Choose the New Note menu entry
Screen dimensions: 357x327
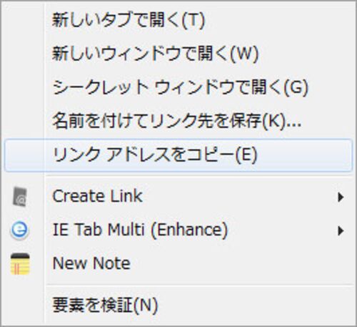click(x=178, y=263)
